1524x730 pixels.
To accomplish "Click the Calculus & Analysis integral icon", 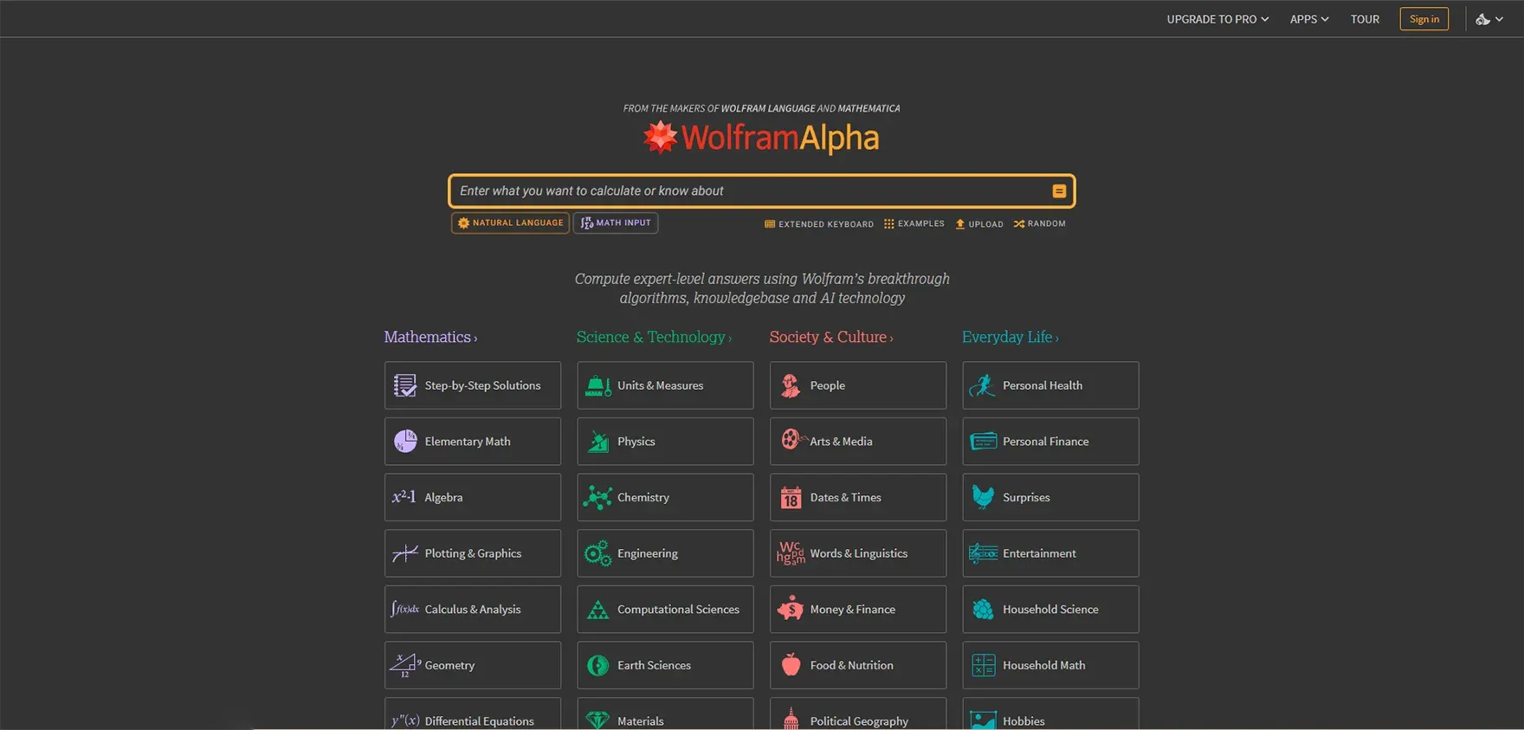I will click(404, 609).
